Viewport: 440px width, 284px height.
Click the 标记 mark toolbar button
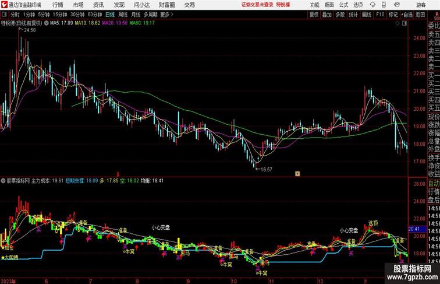click(x=393, y=15)
